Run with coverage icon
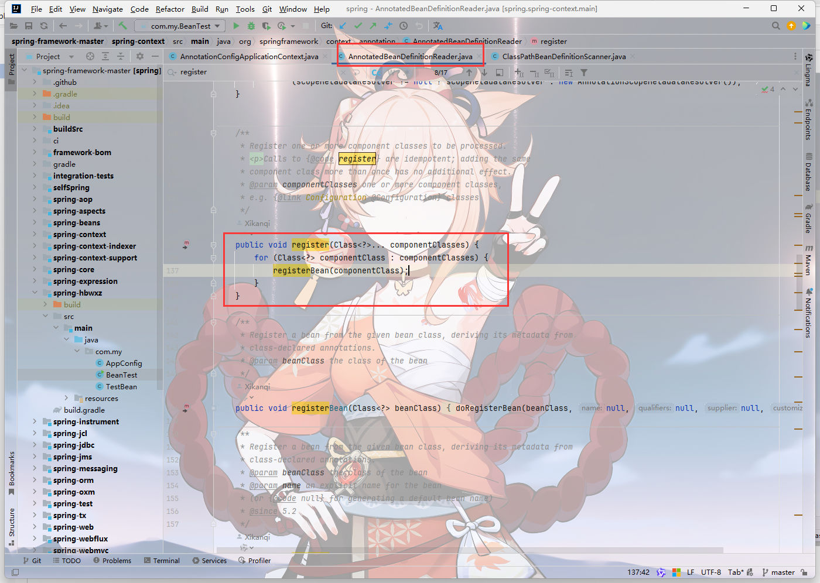Screen dimensions: 820x583 (x=266, y=26)
